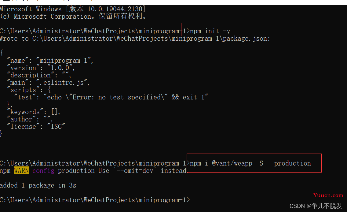347x212 pixels.
Task: Click the 'npm i @vant/weapp -S --production' command
Action: [250, 163]
